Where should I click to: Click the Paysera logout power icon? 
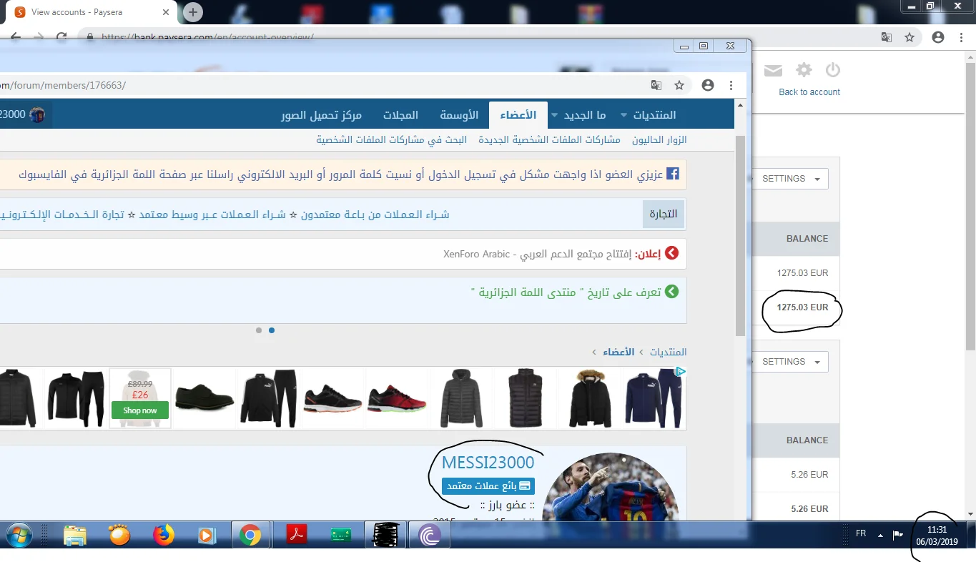(832, 70)
